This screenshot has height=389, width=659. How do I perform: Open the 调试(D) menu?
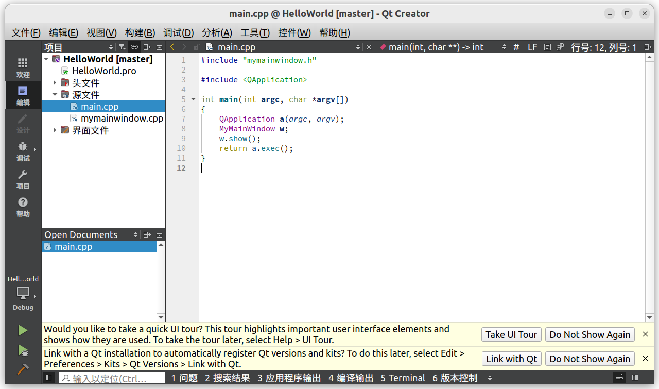[178, 32]
